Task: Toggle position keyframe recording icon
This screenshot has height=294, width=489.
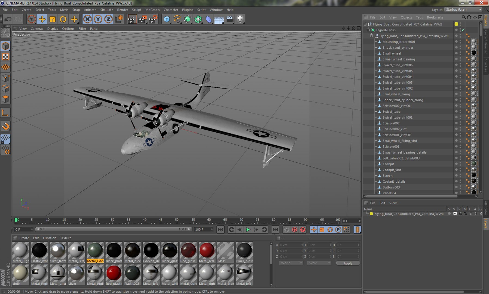Action: 314,229
